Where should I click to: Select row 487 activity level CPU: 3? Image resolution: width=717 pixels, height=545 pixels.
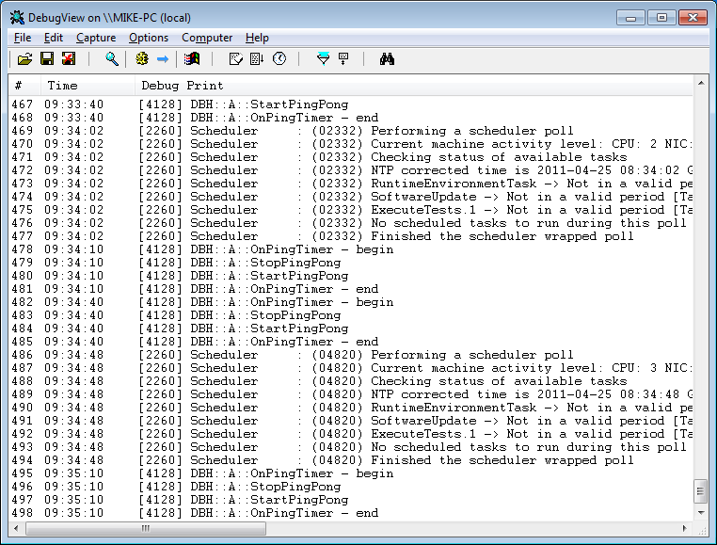tap(350, 368)
